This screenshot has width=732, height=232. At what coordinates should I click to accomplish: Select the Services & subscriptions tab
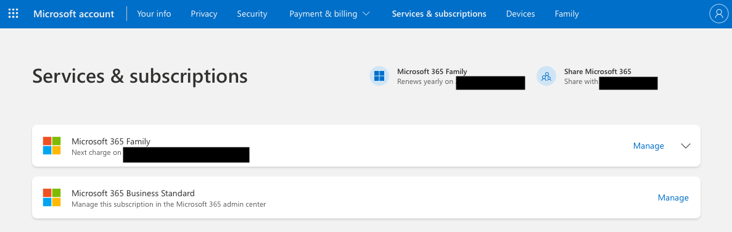[x=439, y=14]
